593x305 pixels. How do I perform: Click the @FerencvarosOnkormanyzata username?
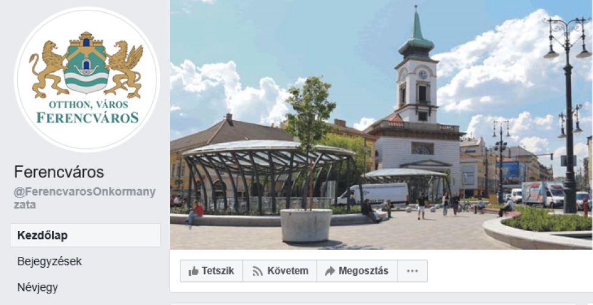85,198
